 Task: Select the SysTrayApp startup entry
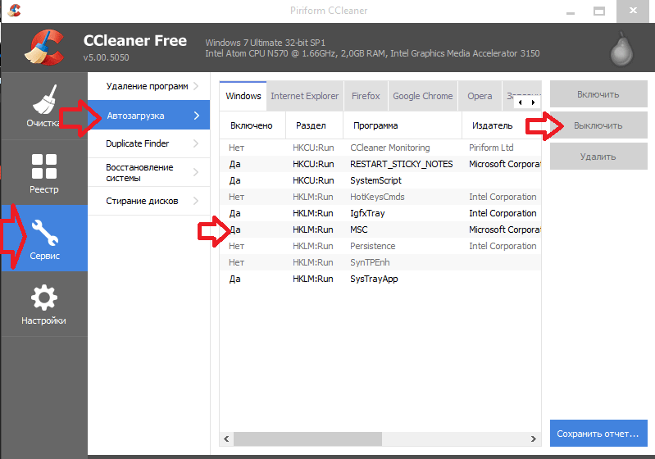click(380, 279)
